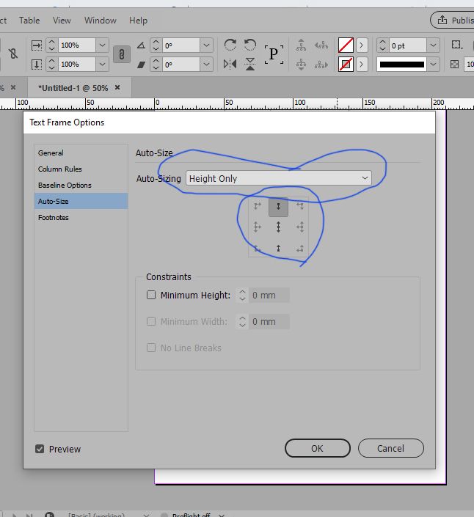Select the middle-right anchor reference point
The image size is (474, 517).
tap(300, 227)
